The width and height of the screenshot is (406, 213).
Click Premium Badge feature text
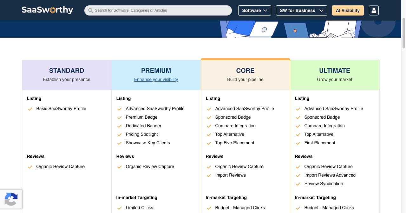tap(141, 117)
